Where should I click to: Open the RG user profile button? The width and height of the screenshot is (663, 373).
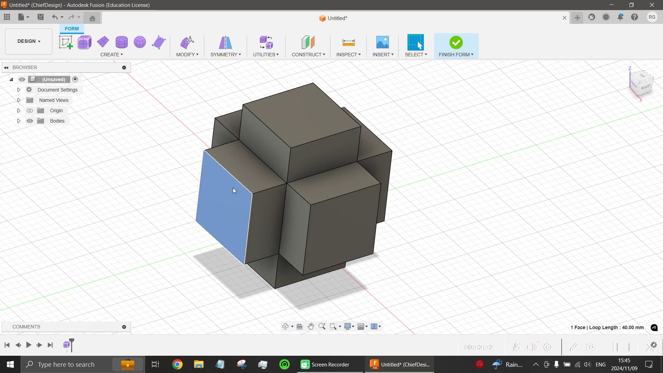click(652, 17)
